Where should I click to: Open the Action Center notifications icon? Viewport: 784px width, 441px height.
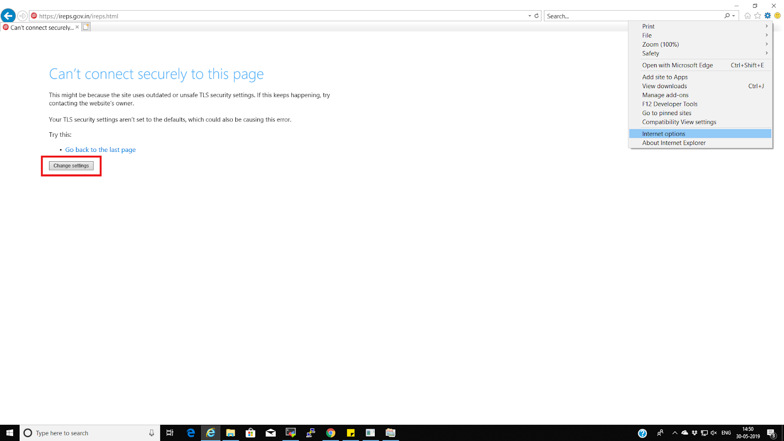click(771, 433)
